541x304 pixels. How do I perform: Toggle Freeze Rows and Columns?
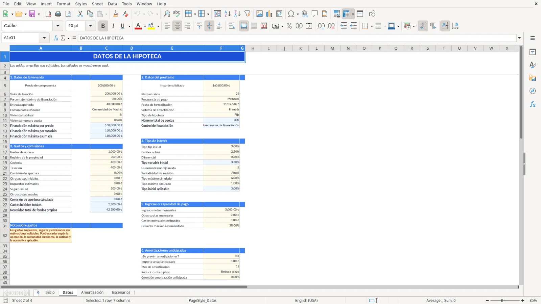pyautogui.click(x=346, y=14)
